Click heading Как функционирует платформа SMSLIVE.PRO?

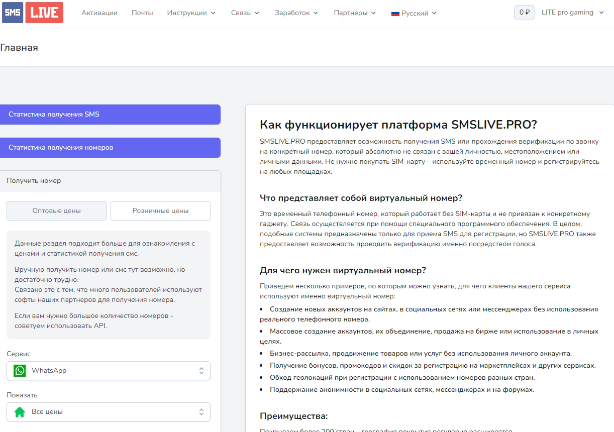tap(398, 125)
